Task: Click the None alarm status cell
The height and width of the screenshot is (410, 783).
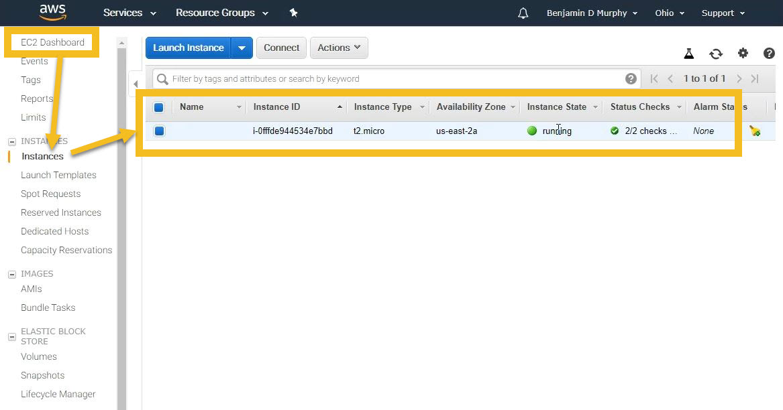Action: 704,131
